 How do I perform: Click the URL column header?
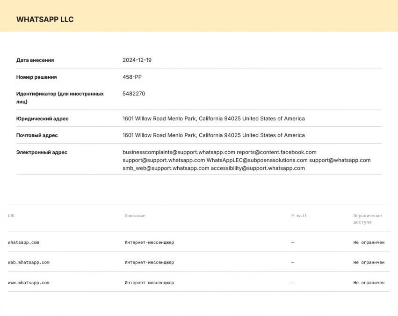12,216
